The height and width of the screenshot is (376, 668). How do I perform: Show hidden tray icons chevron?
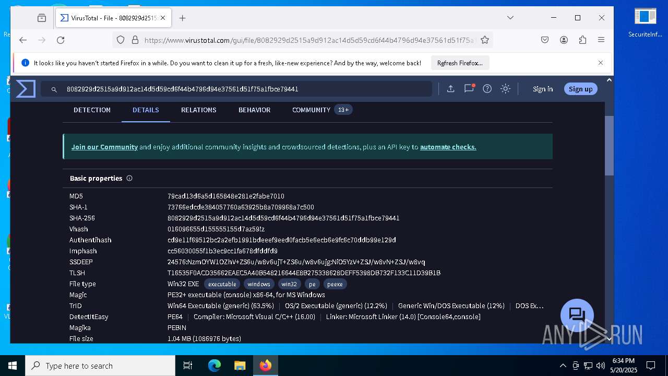pos(563,366)
